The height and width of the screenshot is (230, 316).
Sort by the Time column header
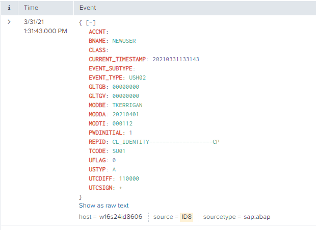[31, 8]
